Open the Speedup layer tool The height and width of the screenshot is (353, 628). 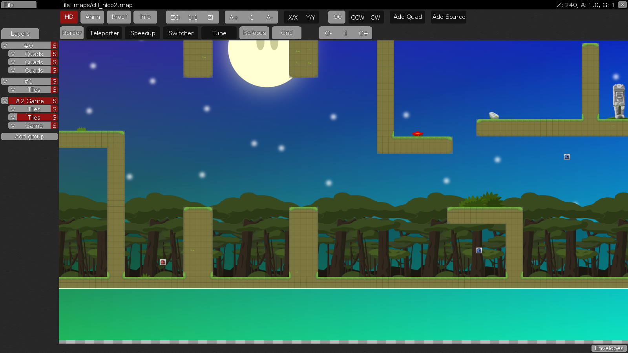142,33
